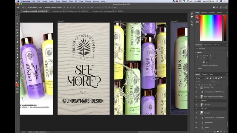237x133 pixels.
Task: Open the Color panel flyout menu
Action: [x=227, y=13]
